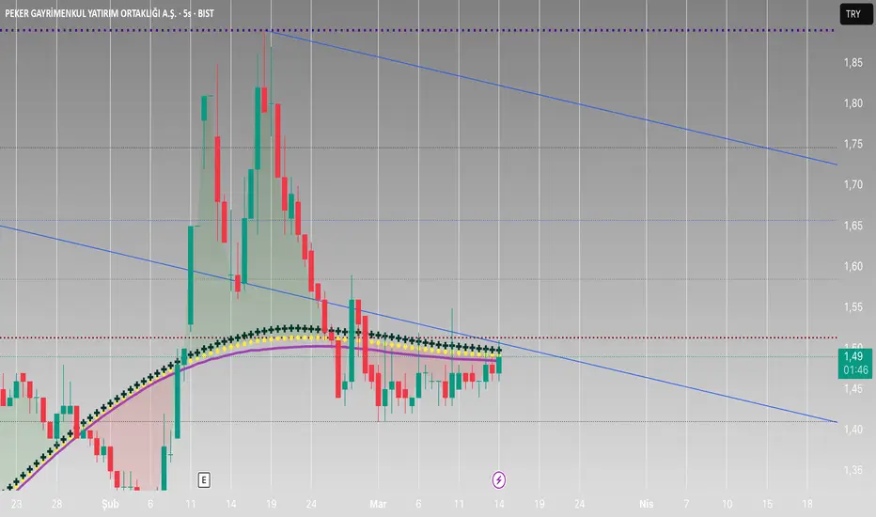Click the Nis month label on time axis
The height and width of the screenshot is (517, 876).
click(x=647, y=504)
